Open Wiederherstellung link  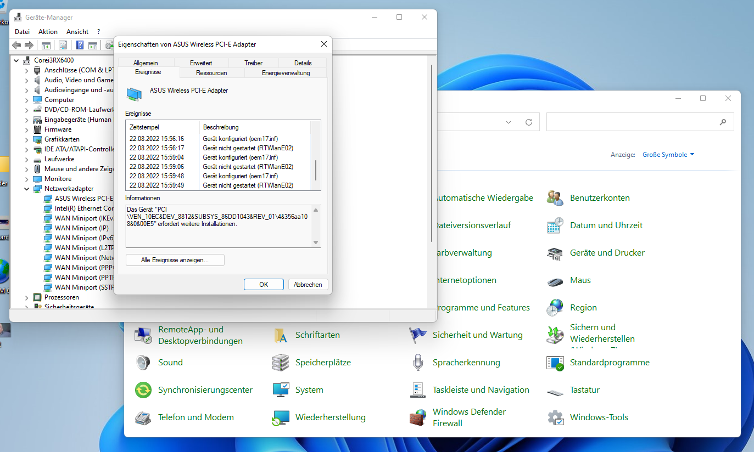[330, 417]
